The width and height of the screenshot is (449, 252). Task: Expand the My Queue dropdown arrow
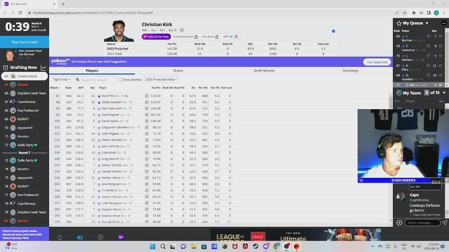coord(427,23)
